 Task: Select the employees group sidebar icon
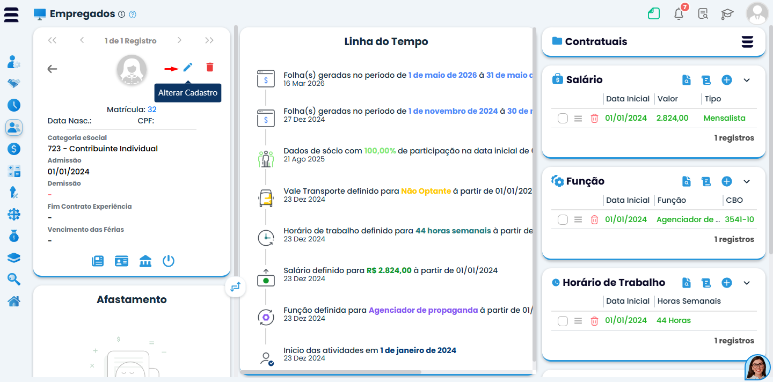[14, 127]
